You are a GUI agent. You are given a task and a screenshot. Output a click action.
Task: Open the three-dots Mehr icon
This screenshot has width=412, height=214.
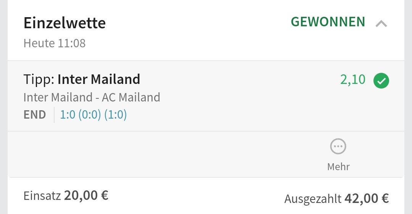[x=338, y=146]
